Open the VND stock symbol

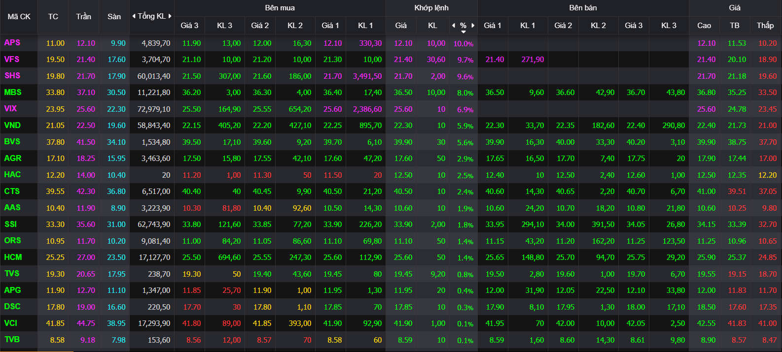tap(12, 125)
